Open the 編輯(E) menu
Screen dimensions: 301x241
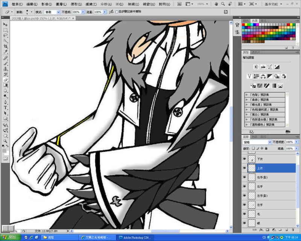click(32, 4)
